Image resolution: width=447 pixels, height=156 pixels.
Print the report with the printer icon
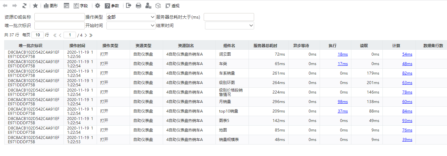pos(139,6)
